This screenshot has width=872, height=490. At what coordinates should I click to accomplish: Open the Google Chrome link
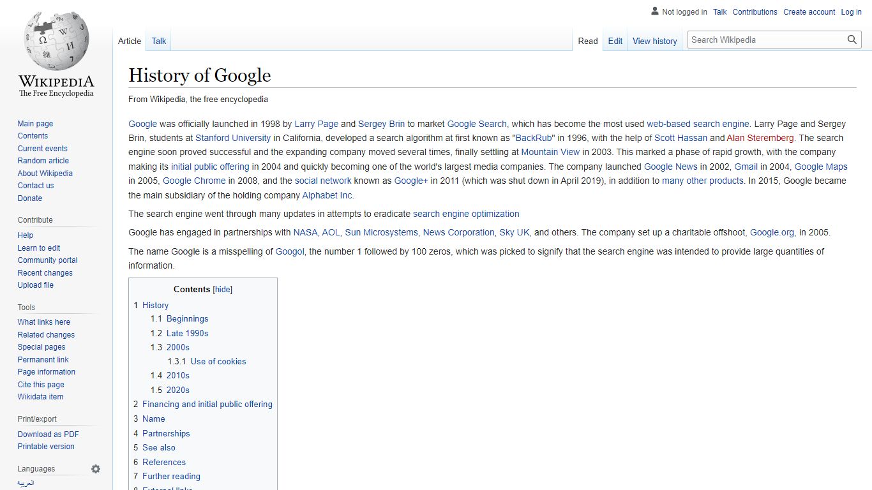click(194, 181)
